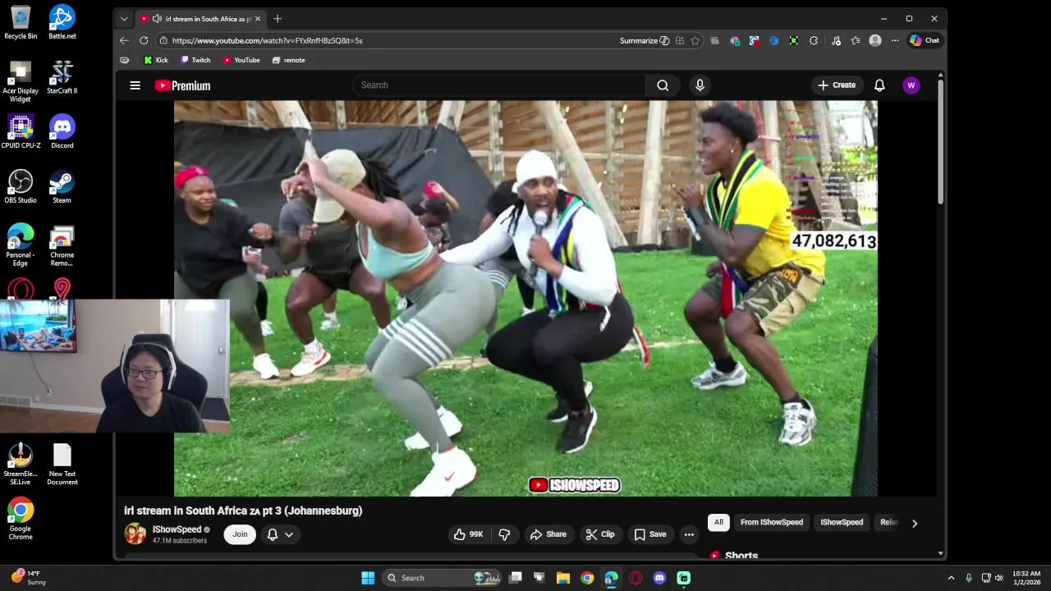
Task: Open the split screen icon in address bar
Action: (x=679, y=40)
